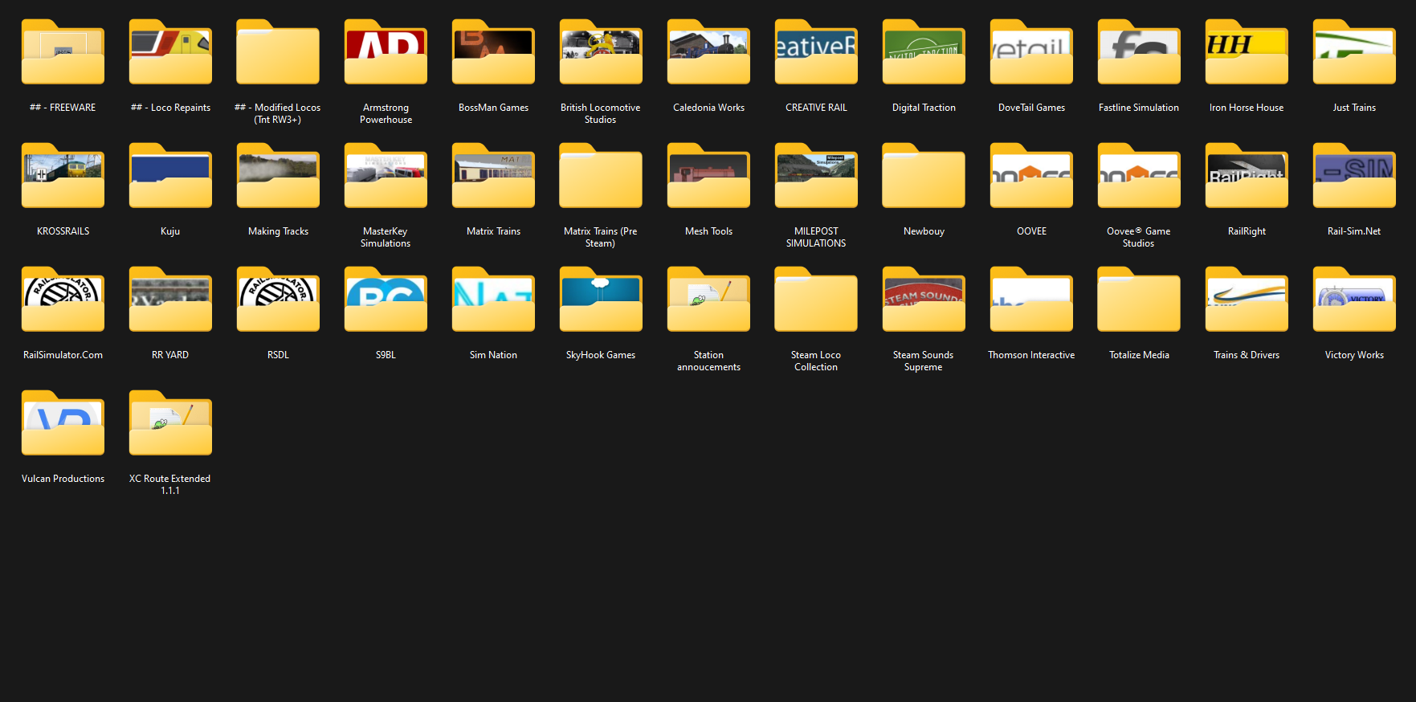Image resolution: width=1416 pixels, height=702 pixels.
Task: Select the Victory Works folder
Action: 1354,300
